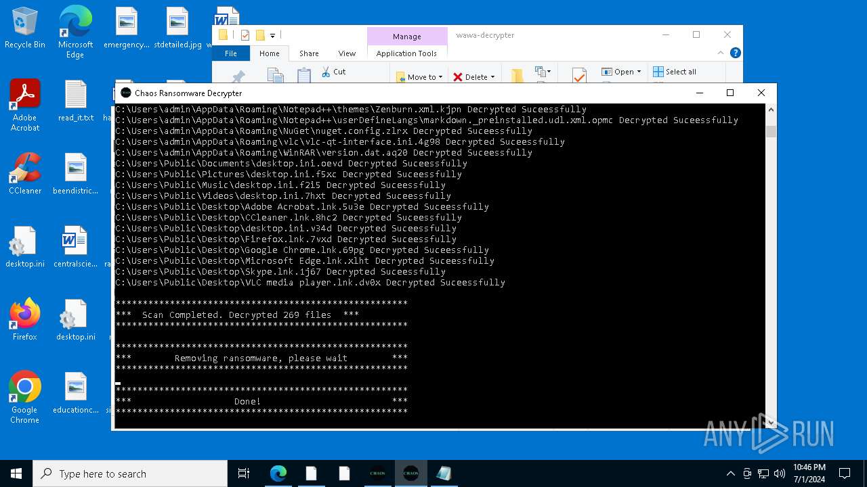The width and height of the screenshot is (867, 487).
Task: Open Microsoft Edge from the taskbar
Action: pyautogui.click(x=278, y=473)
